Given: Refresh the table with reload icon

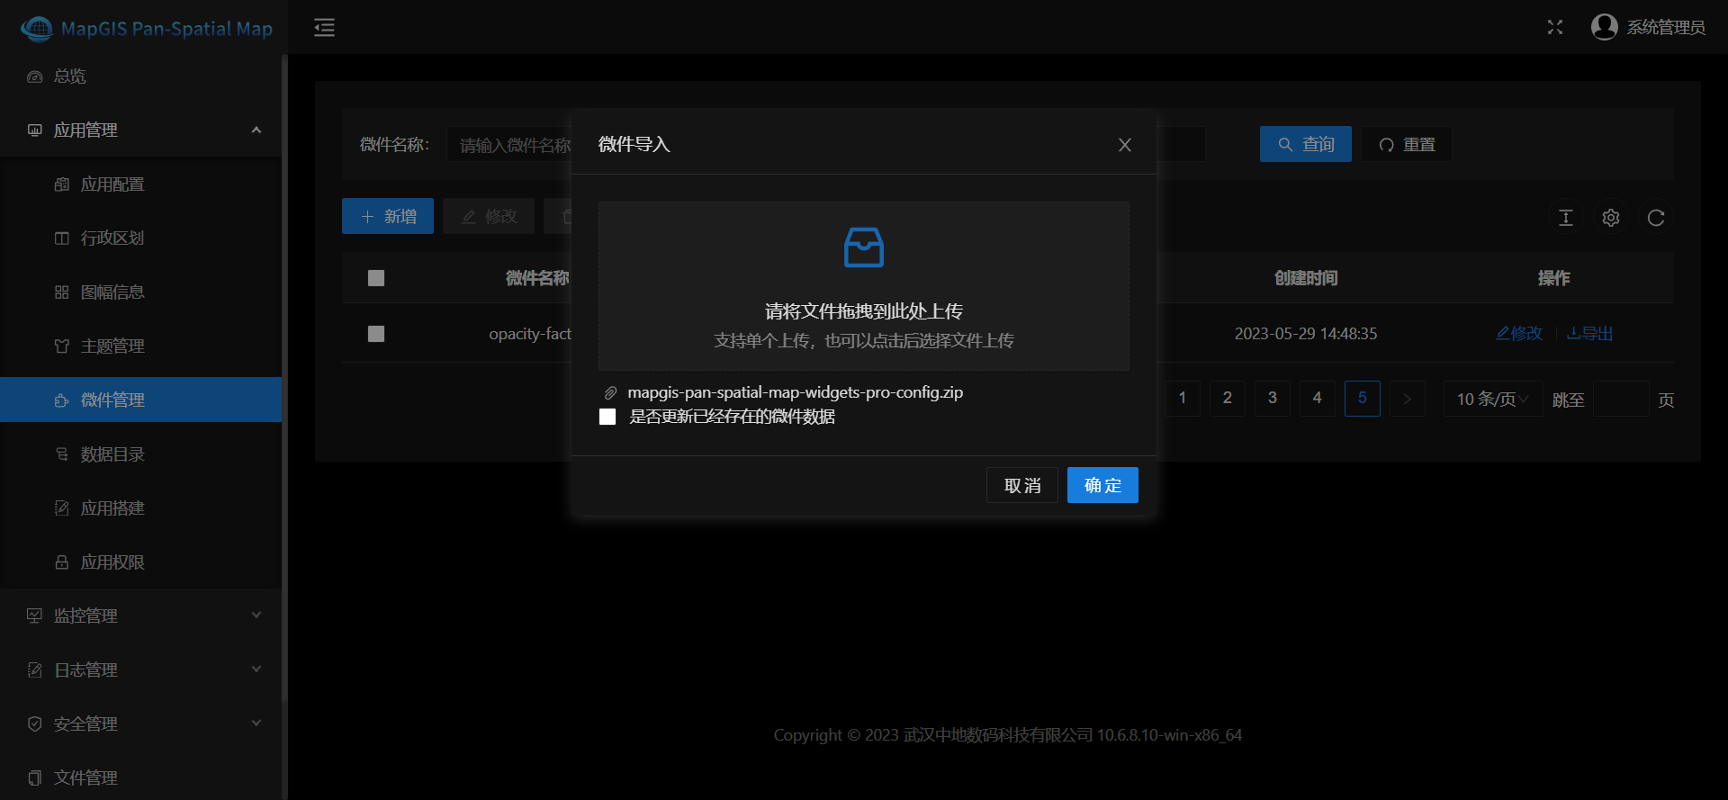Looking at the screenshot, I should 1656,218.
